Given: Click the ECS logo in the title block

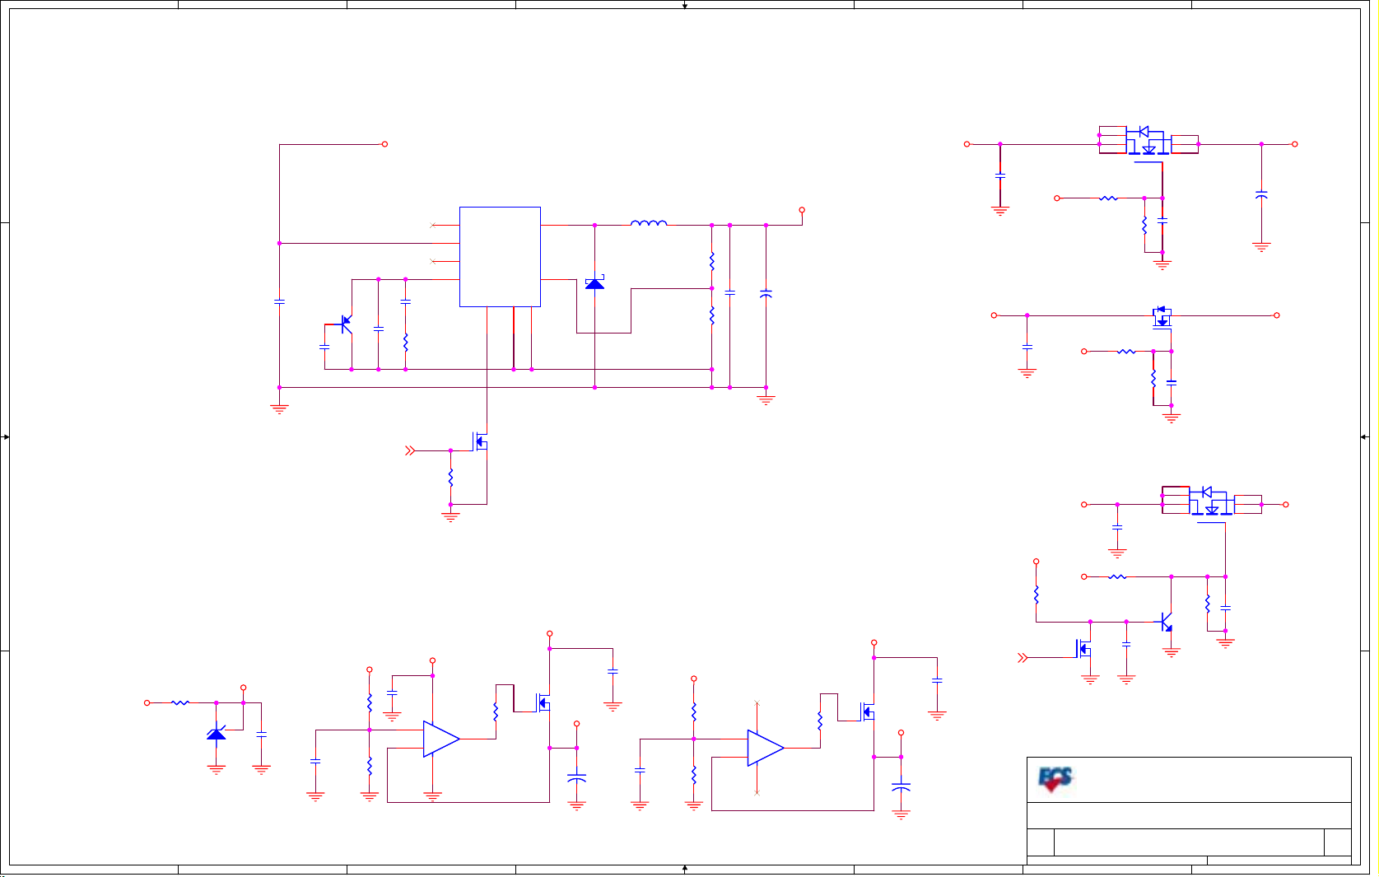Looking at the screenshot, I should [x=1055, y=779].
